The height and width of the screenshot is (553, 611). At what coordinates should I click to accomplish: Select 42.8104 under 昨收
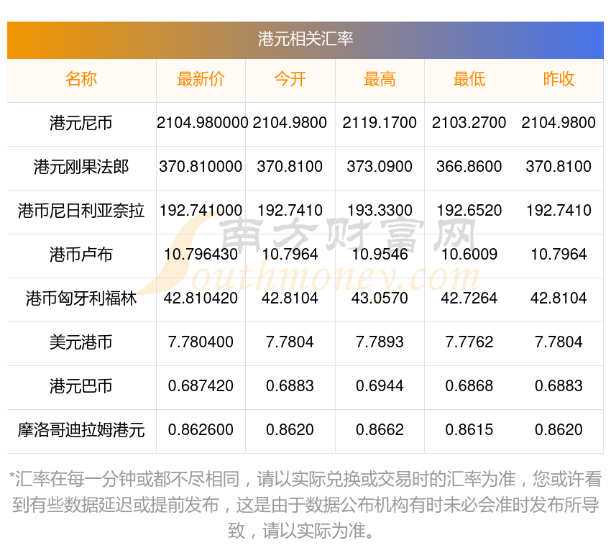pos(559,298)
